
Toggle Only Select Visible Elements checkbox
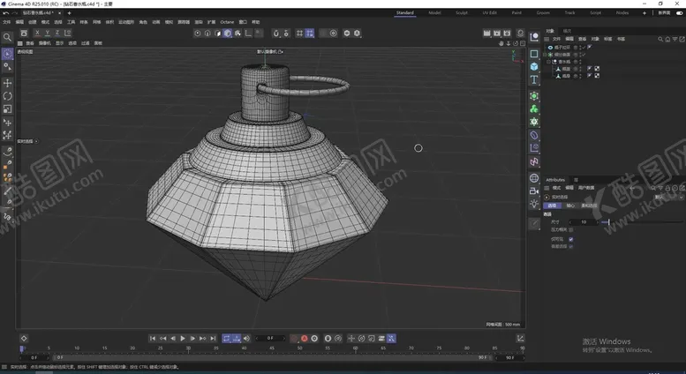[571, 239]
